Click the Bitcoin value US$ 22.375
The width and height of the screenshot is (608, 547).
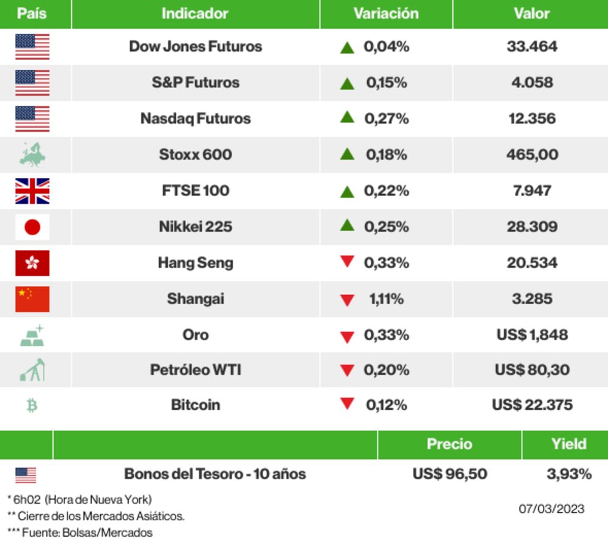(x=532, y=405)
